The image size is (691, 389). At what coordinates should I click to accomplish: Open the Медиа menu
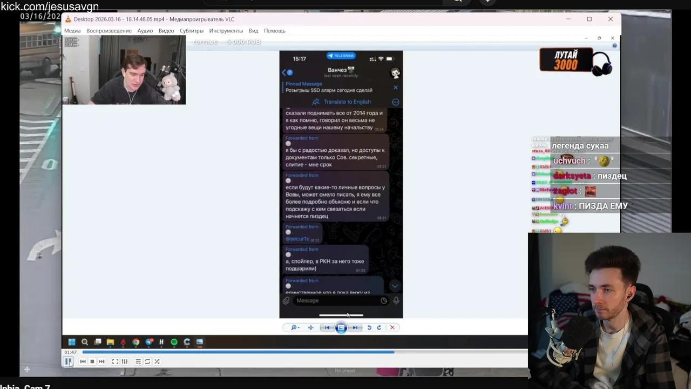(x=72, y=31)
